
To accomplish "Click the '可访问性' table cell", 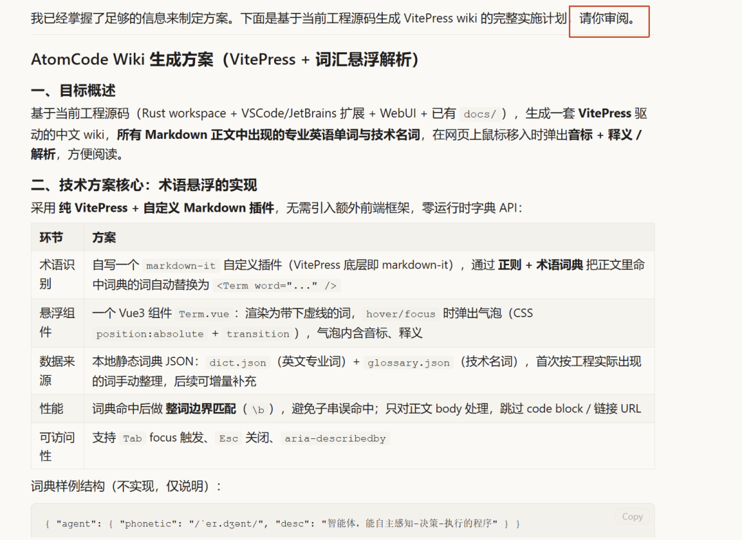I will coord(57,447).
